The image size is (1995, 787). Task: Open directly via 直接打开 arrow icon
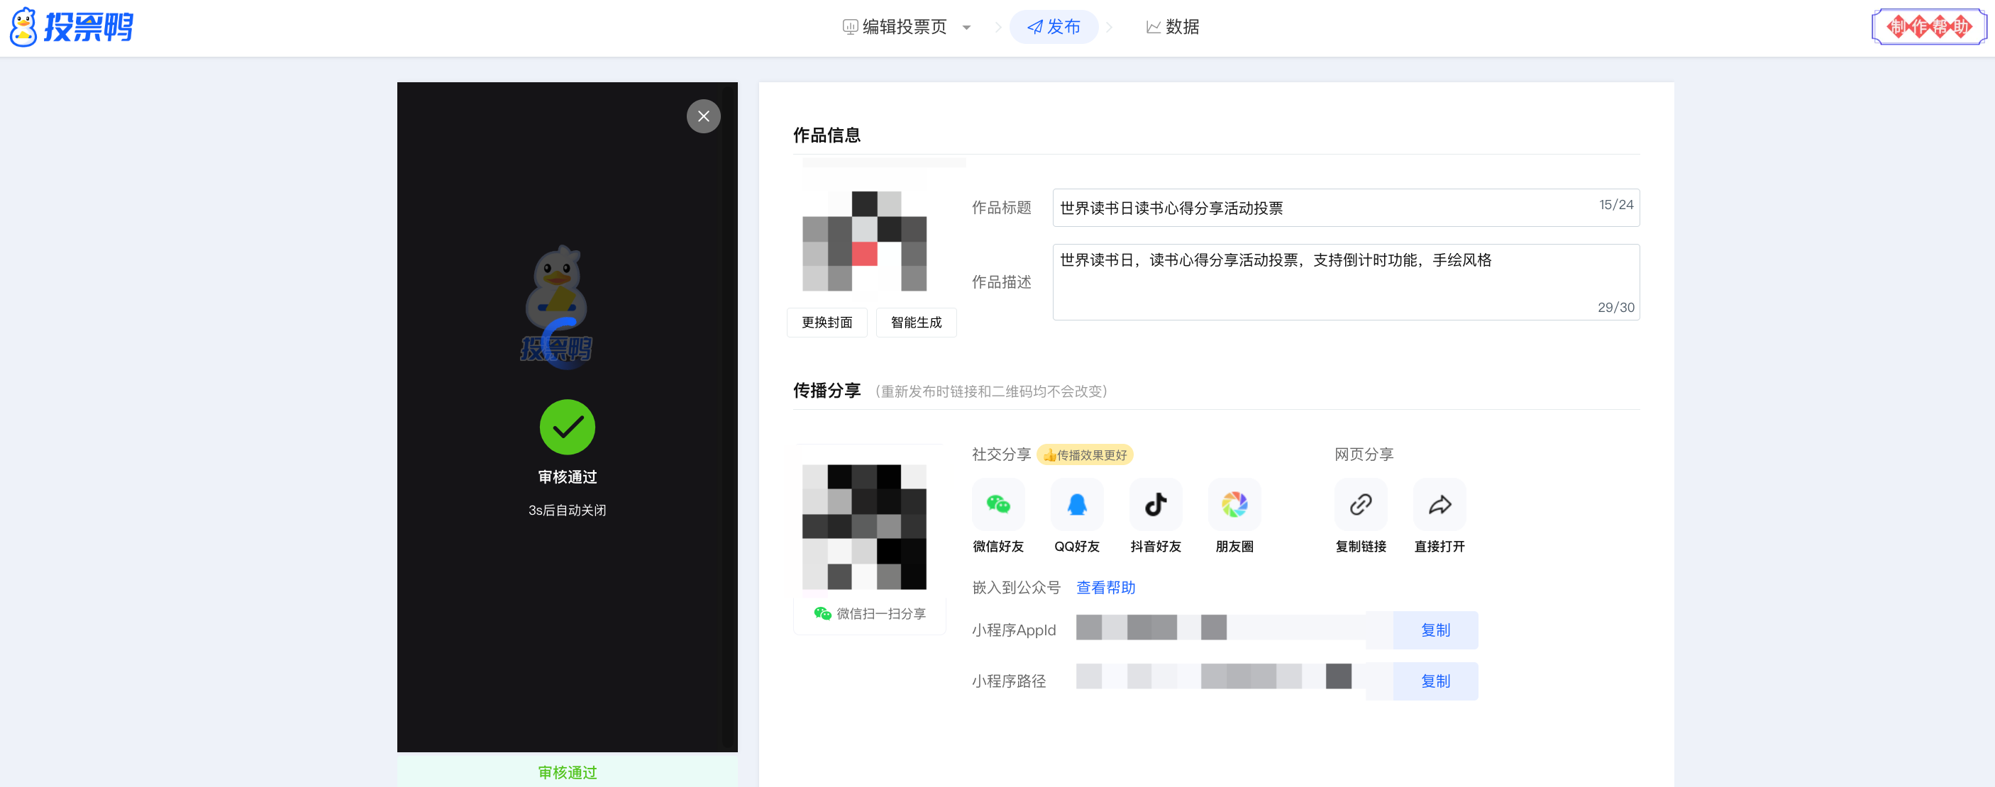coord(1439,505)
